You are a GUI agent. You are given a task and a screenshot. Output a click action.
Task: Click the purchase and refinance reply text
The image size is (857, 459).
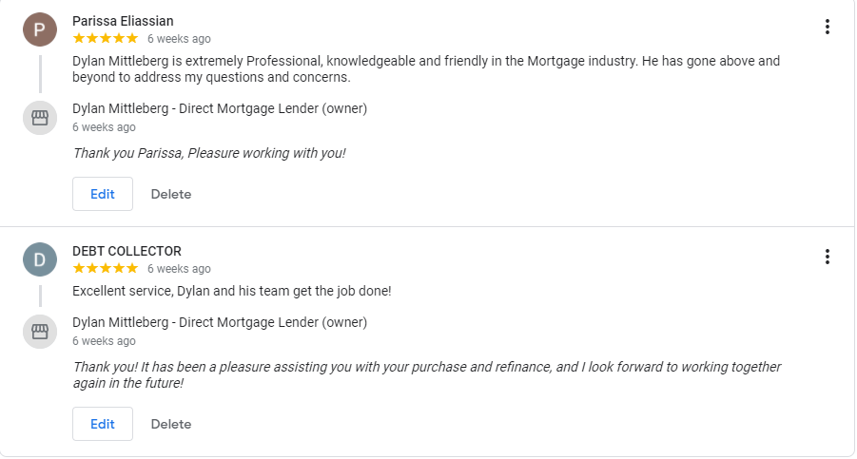426,374
